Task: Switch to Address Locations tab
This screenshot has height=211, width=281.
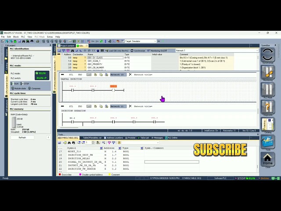Action: (x=113, y=138)
